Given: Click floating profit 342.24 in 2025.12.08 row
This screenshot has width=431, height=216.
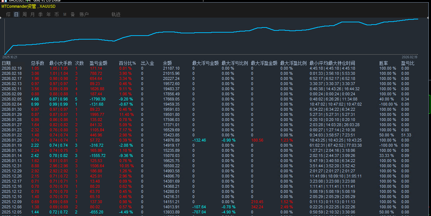Looking at the screenshot, I should (x=257, y=207).
